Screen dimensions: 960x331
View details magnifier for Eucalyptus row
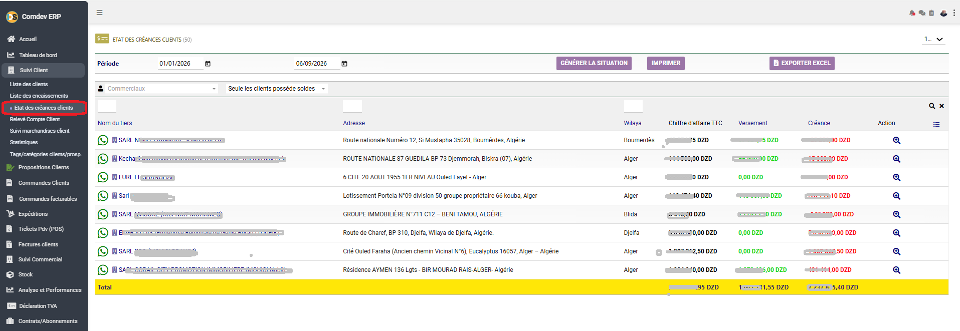click(897, 251)
